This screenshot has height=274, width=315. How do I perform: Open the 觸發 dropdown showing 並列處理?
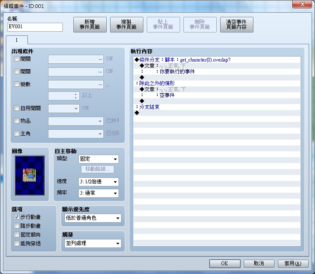[x=93, y=244]
